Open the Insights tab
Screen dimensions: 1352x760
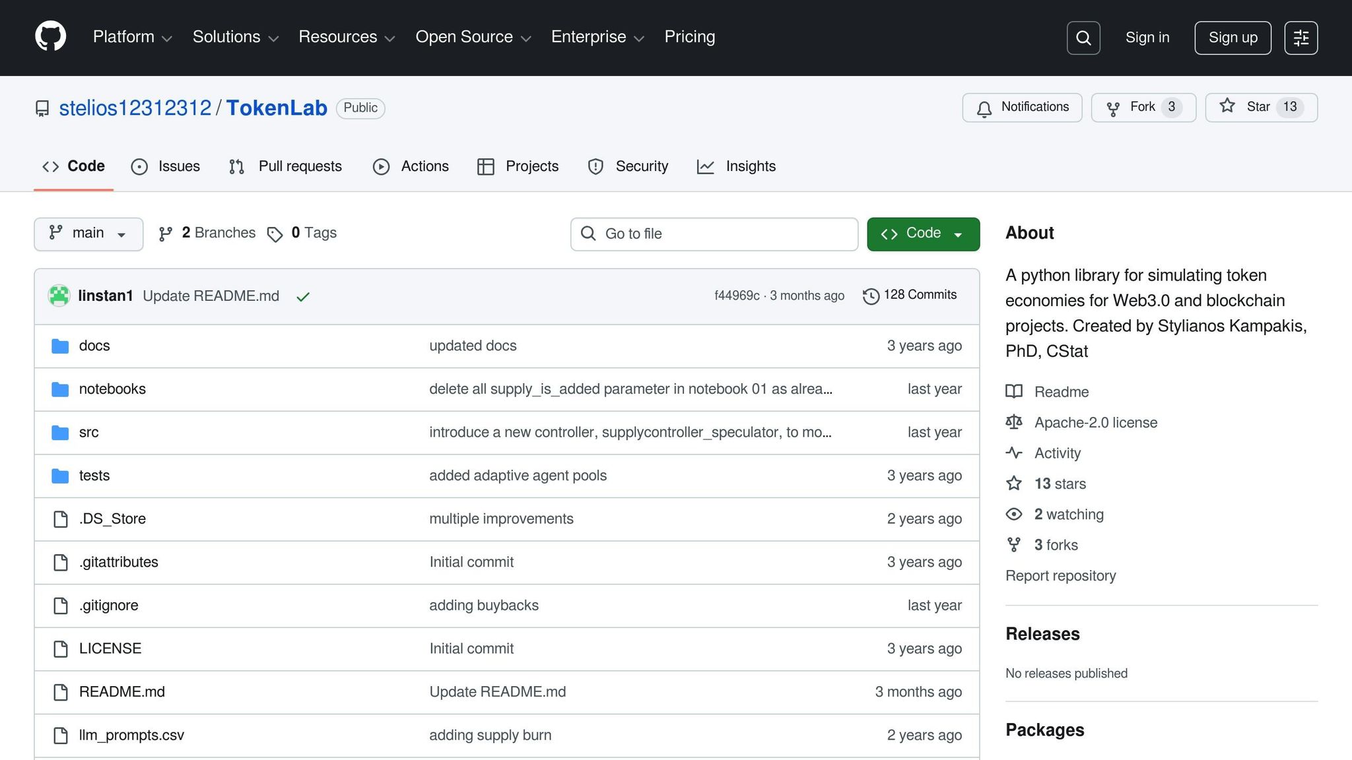(737, 166)
